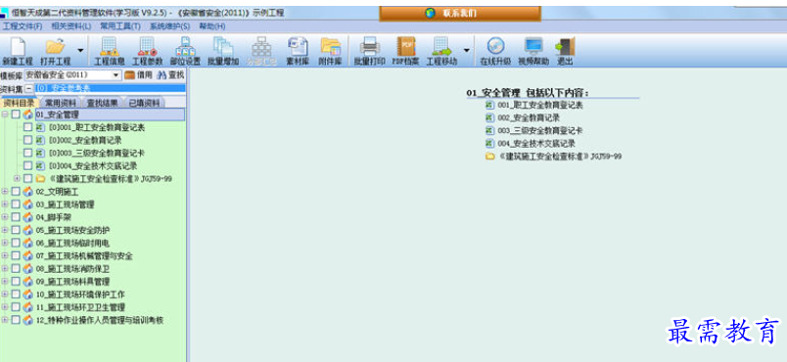Click the 批量增加 toolbar icon
Image resolution: width=787 pixels, height=362 pixels.
tap(223, 47)
